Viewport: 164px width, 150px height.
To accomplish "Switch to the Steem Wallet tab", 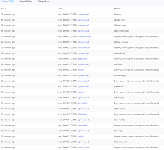I will point(8,1).
